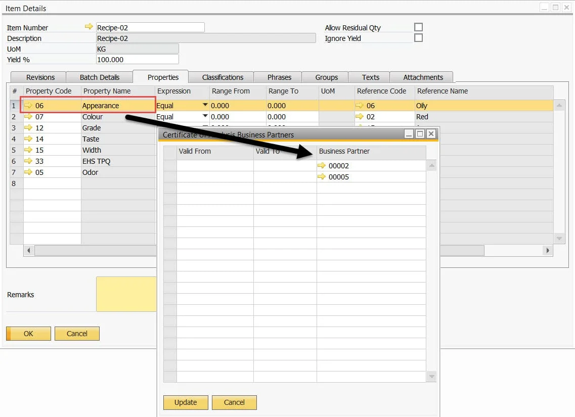Viewport: 575px width, 417px height.
Task: Follow link arrow for property code 14
Action: click(28, 138)
